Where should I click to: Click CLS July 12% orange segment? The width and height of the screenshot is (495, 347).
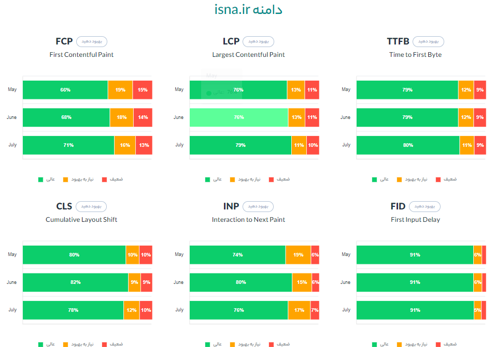tap(132, 310)
